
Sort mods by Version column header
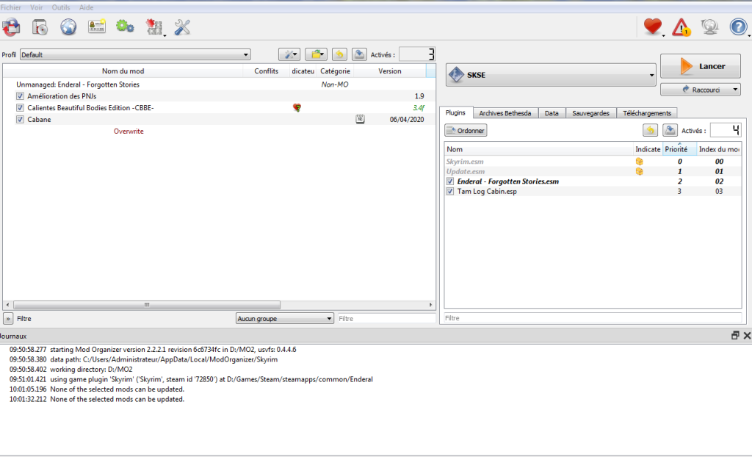389,71
